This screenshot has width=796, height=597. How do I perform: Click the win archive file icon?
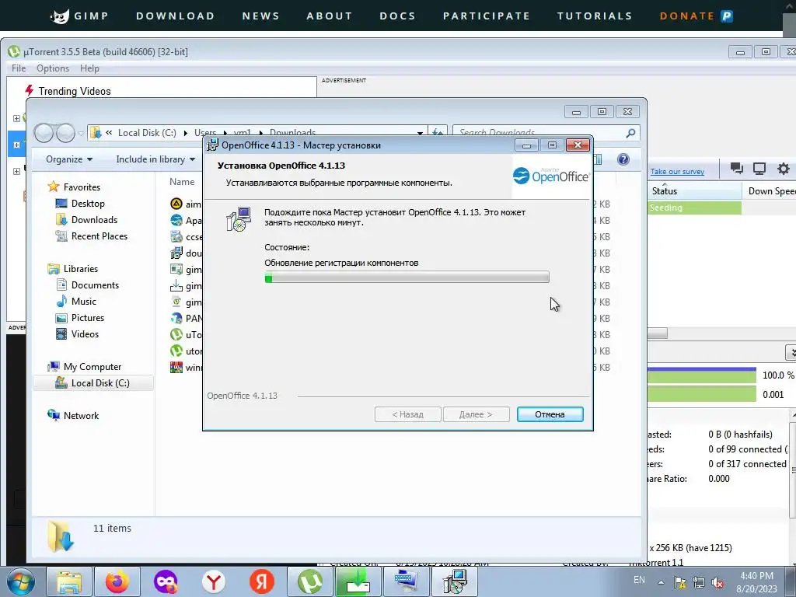pyautogui.click(x=176, y=367)
